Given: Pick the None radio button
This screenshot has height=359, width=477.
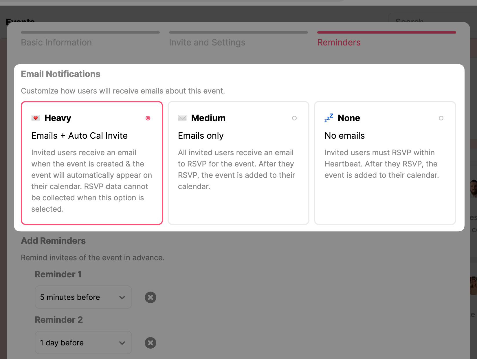Looking at the screenshot, I should [441, 118].
